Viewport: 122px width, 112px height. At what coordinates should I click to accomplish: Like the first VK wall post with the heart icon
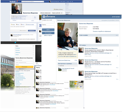(x=117, y=56)
